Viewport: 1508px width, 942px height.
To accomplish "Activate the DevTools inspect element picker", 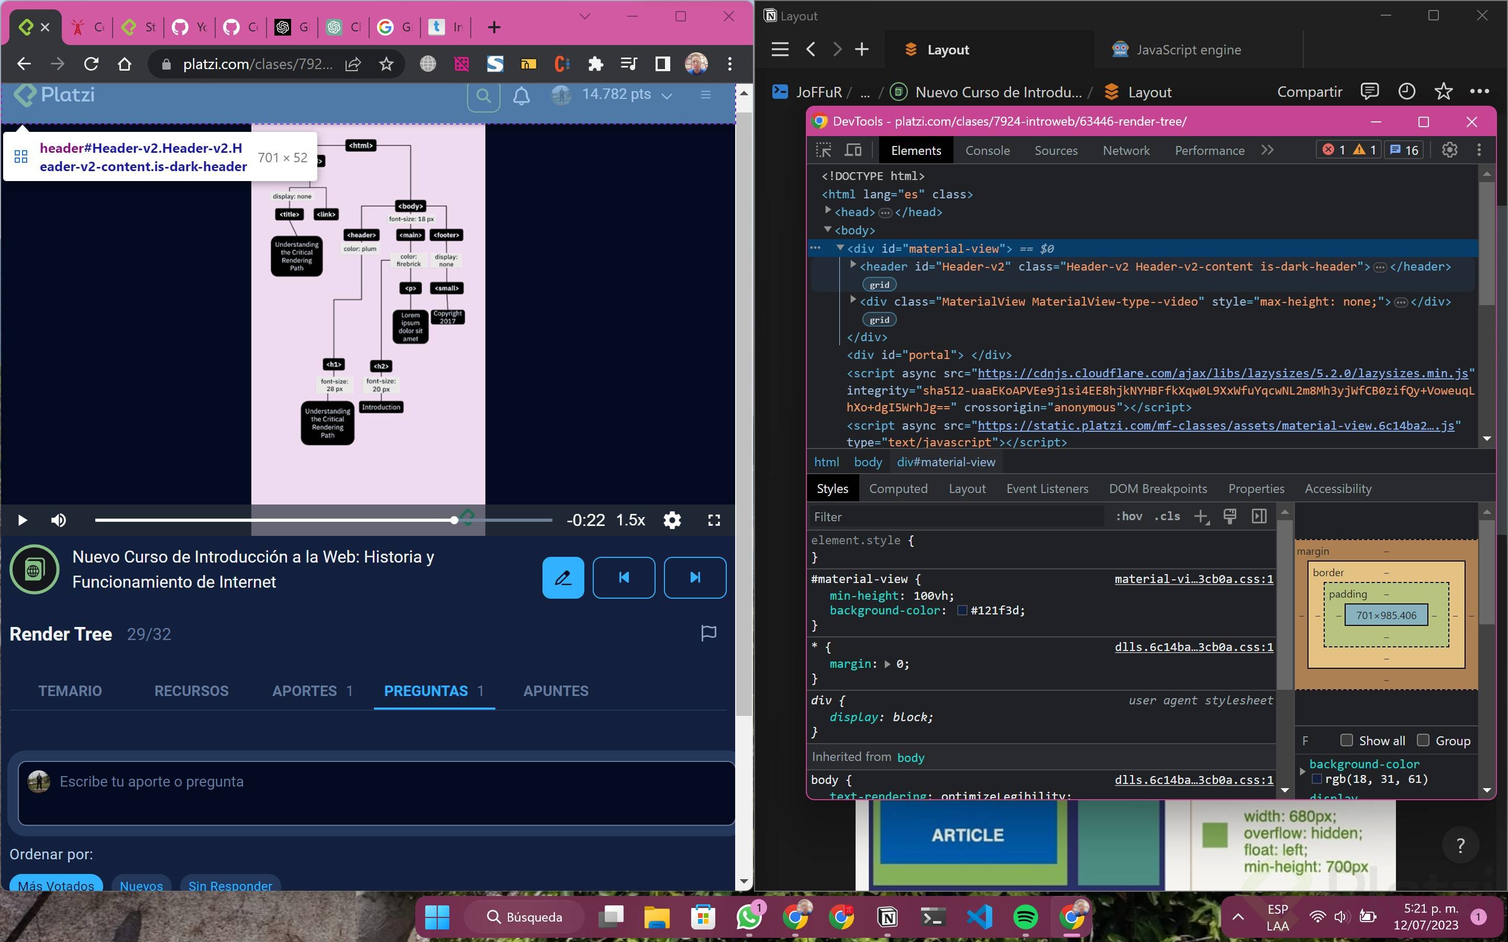I will click(x=824, y=150).
